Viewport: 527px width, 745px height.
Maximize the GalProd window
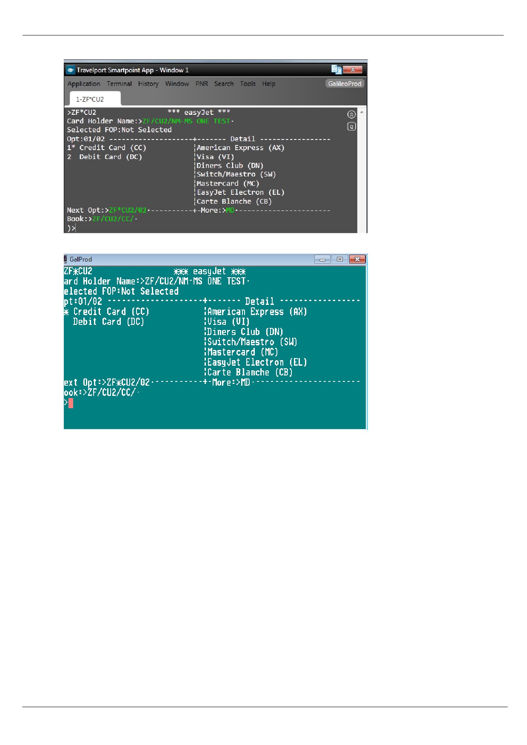[339, 259]
